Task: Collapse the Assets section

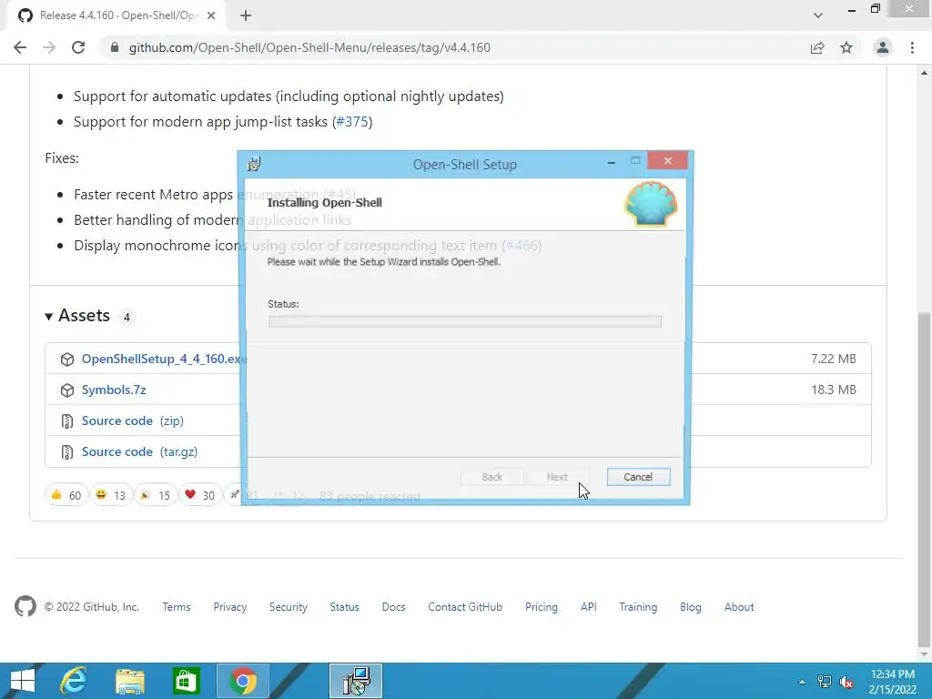Action: [x=78, y=315]
